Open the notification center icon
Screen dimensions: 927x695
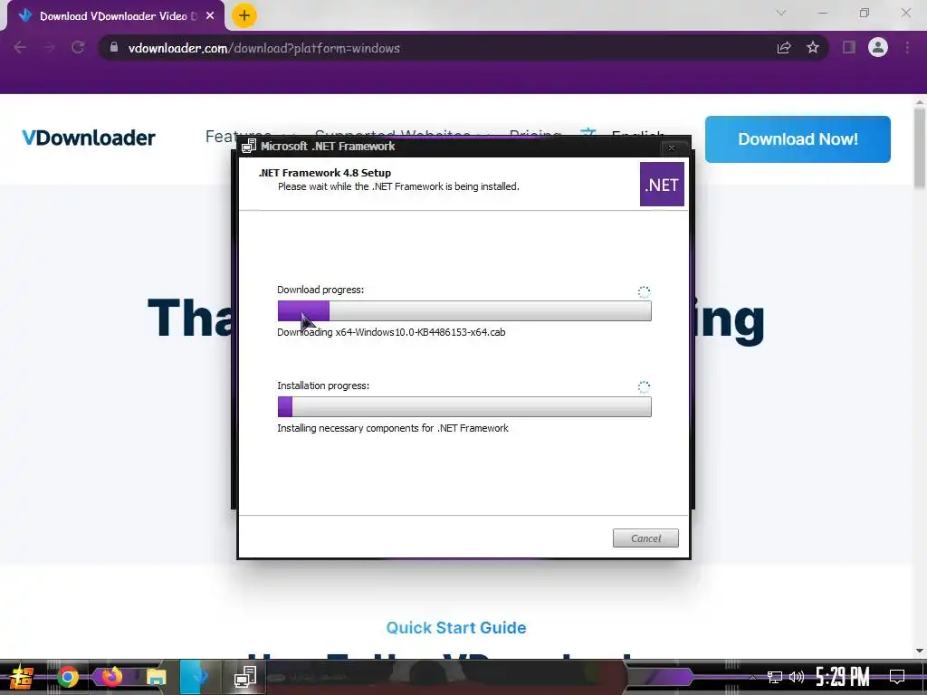[897, 677]
